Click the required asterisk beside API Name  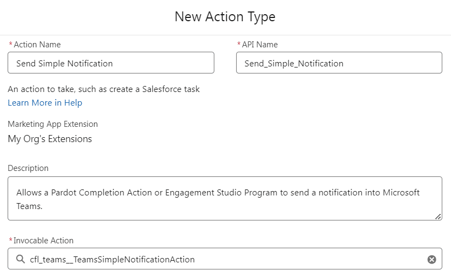click(x=239, y=44)
